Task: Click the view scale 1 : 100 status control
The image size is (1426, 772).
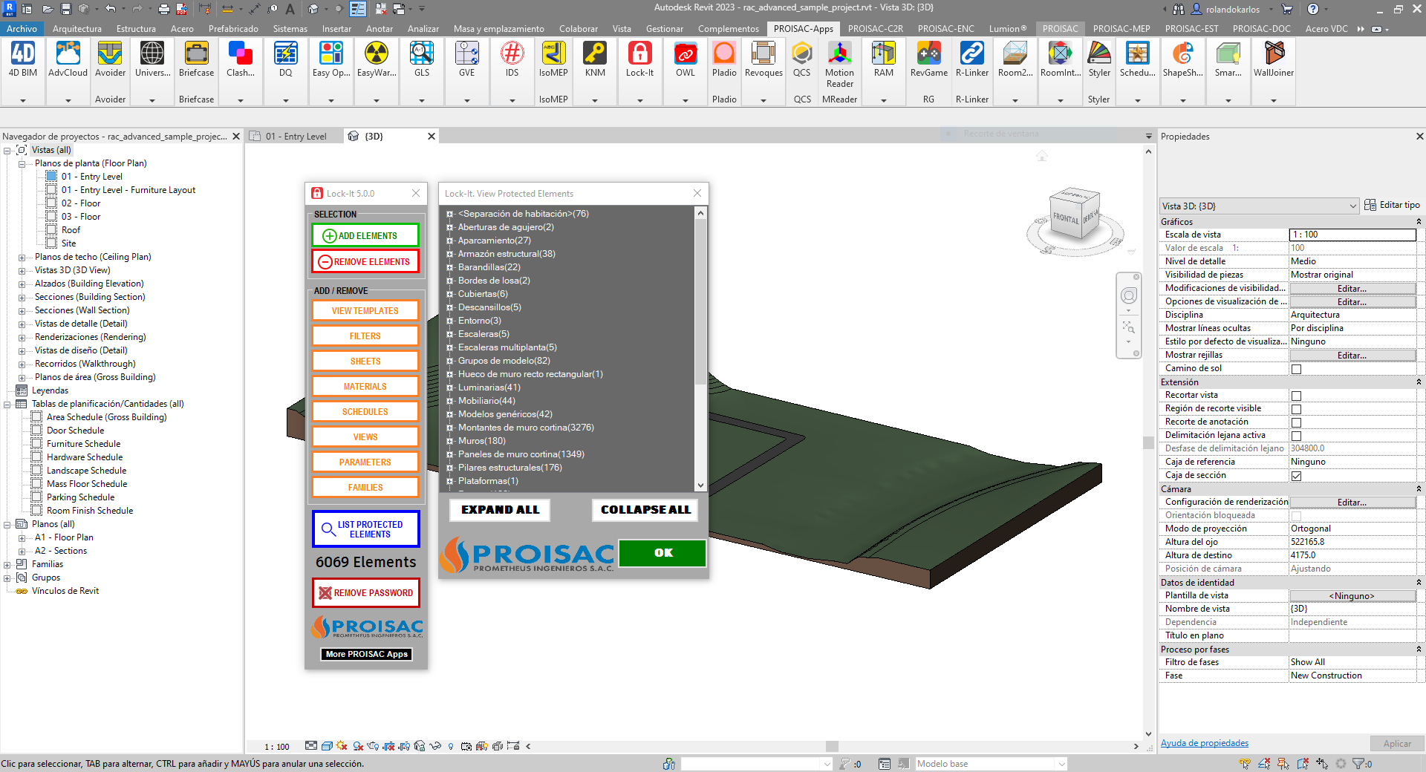Action: click(277, 747)
